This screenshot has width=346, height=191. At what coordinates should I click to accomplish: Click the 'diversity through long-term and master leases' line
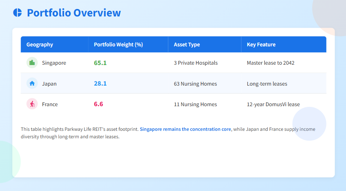tap(70, 137)
